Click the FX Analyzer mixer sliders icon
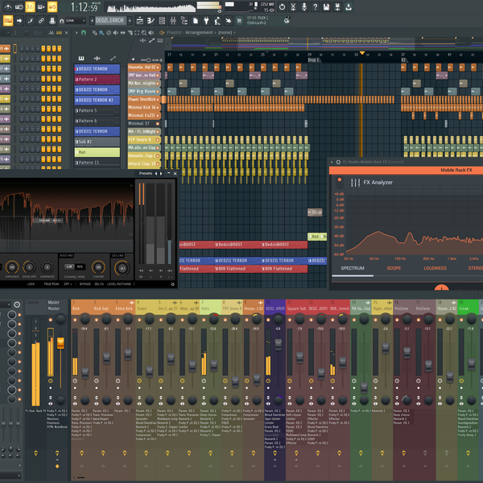The image size is (483, 483). (354, 183)
